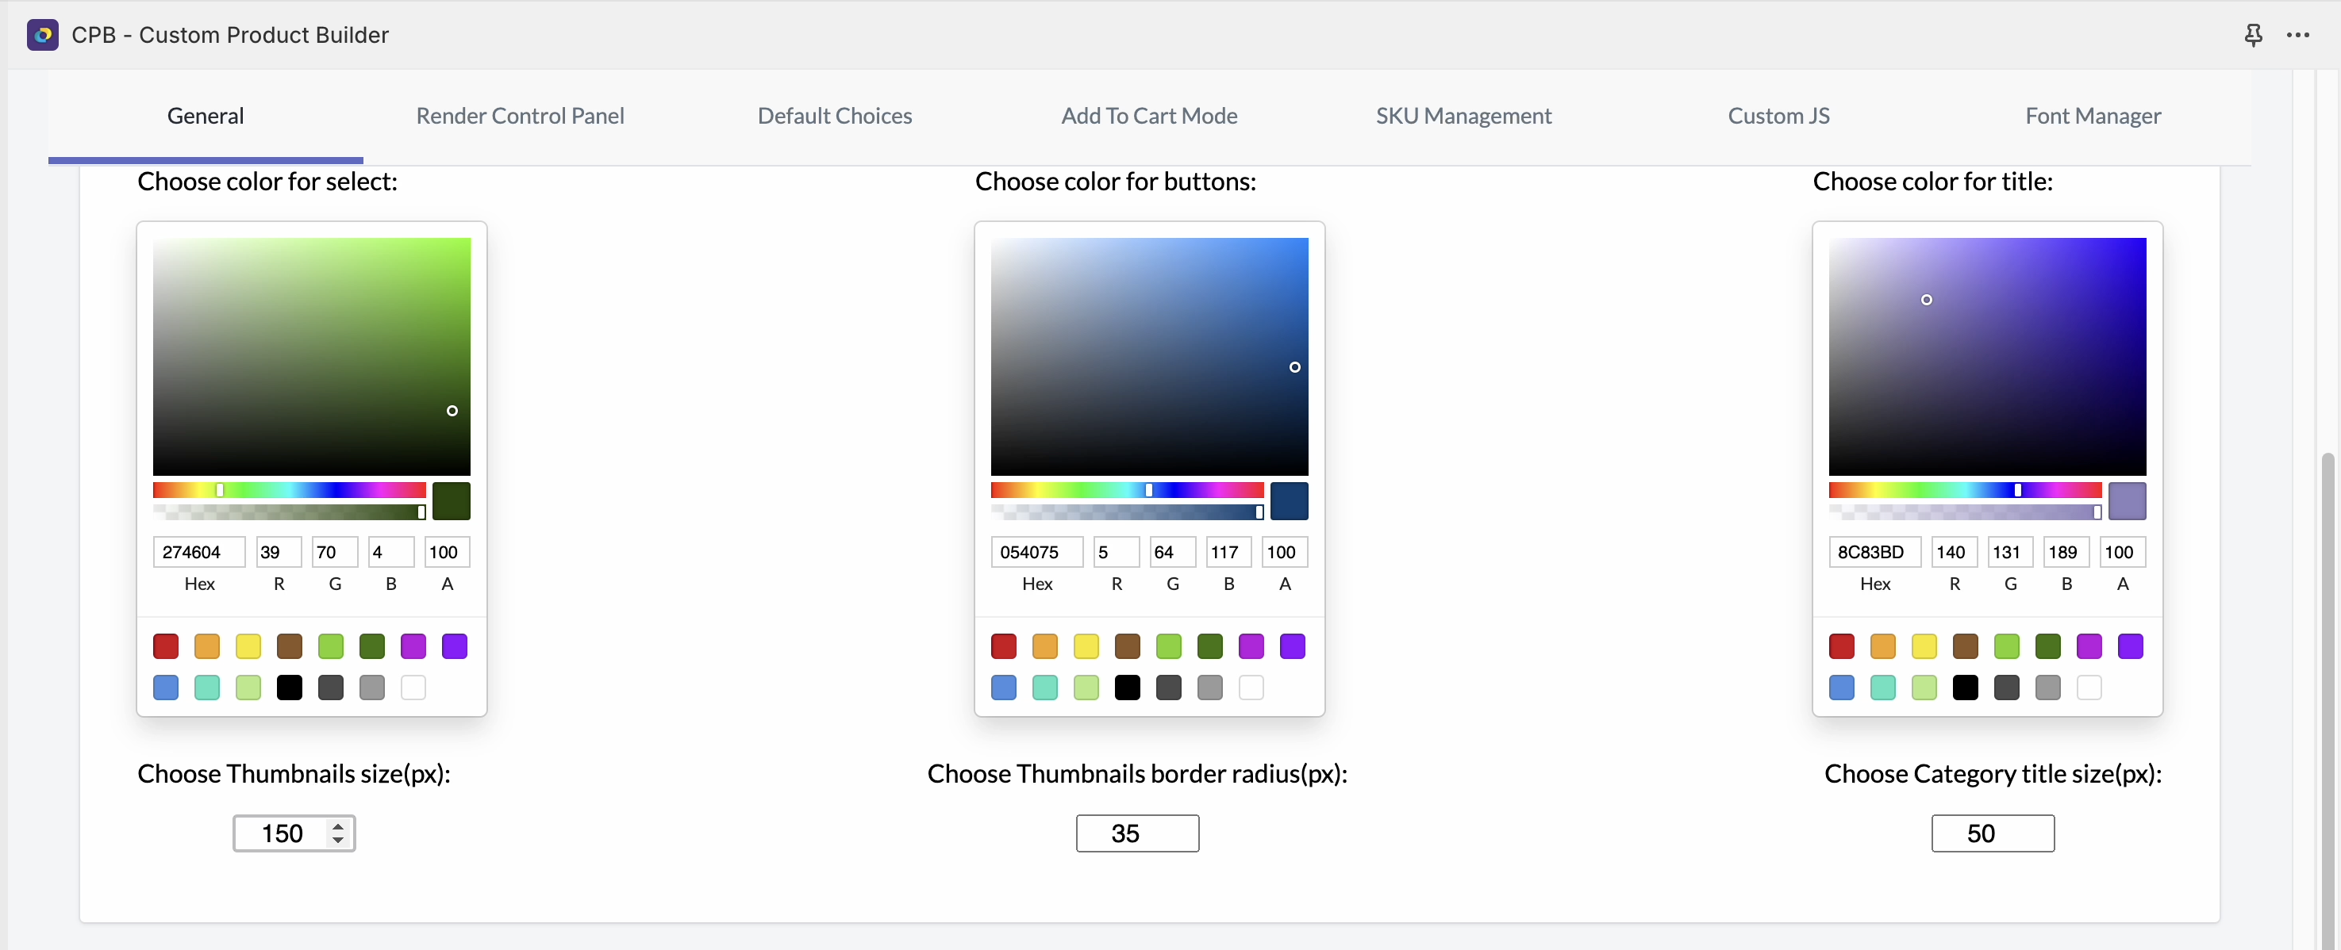
Task: Select white swatch in title color picker
Action: pos(2089,688)
